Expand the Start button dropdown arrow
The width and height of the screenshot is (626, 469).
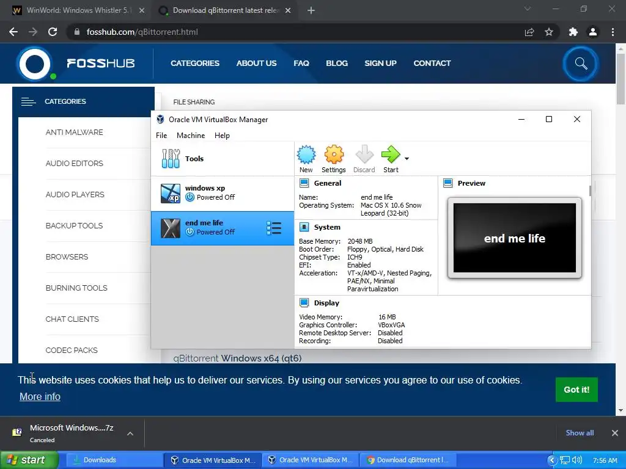click(407, 159)
